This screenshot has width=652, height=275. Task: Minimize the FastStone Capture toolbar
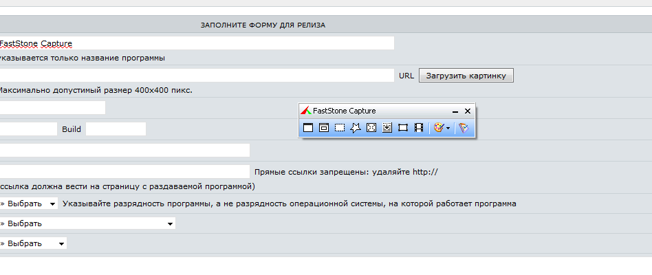[x=455, y=111]
